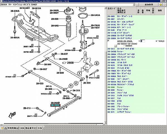Viewport: 167px width, 134px height.
Task: Click the quantity input field for D25D-28-250A
Action: pos(143,41)
